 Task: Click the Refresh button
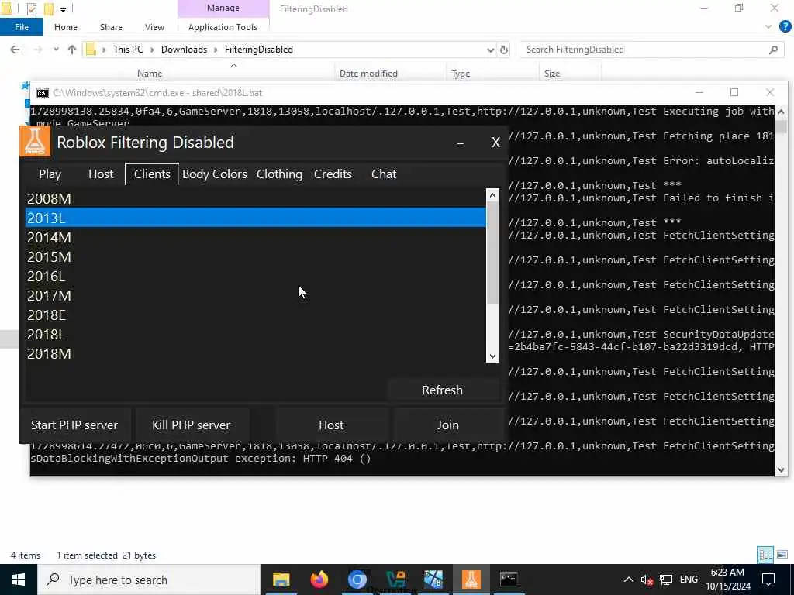(x=443, y=390)
